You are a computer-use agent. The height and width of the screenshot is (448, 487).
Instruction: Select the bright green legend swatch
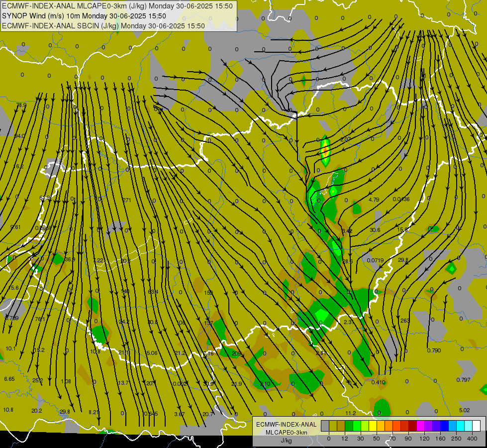click(357, 426)
